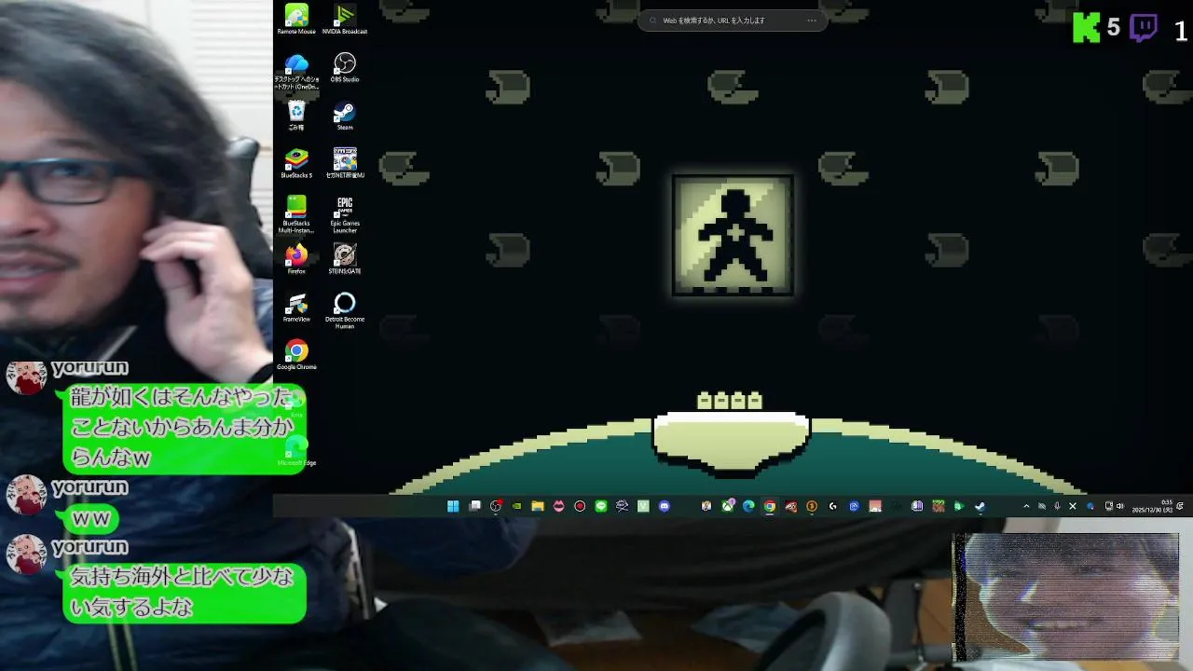Open the NVIDIA app on the taskbar

click(516, 506)
